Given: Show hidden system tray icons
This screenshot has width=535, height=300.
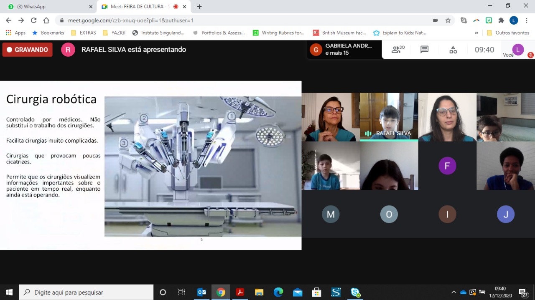Looking at the screenshot, I should 453,292.
